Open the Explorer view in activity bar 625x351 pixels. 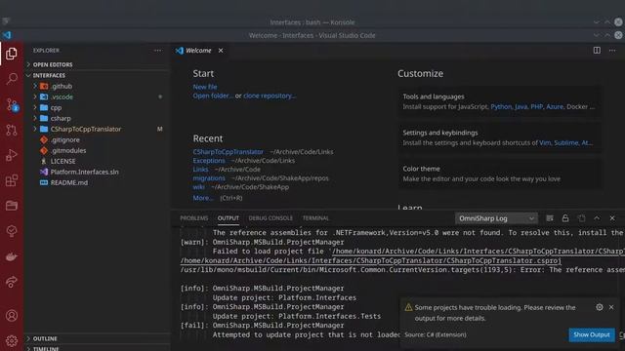point(12,54)
